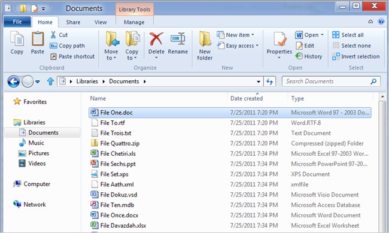
Task: Click the blue Back navigation arrow
Action: pos(13,81)
